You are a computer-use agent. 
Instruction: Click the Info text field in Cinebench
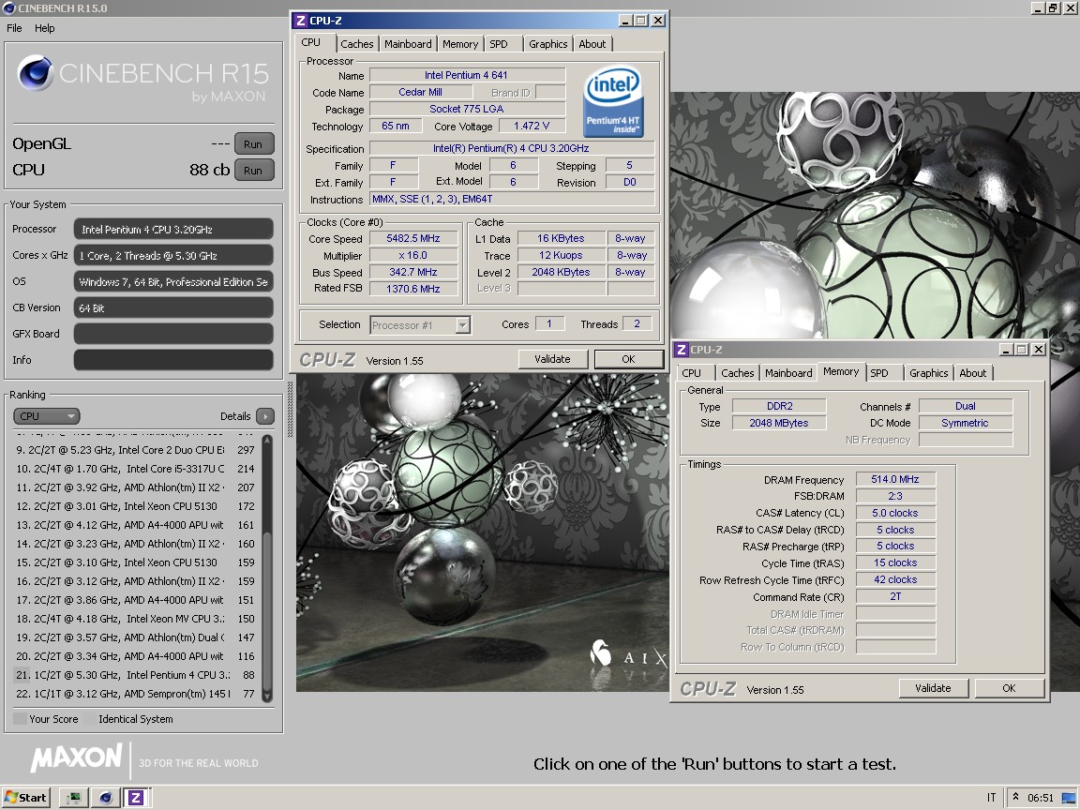pos(173,360)
